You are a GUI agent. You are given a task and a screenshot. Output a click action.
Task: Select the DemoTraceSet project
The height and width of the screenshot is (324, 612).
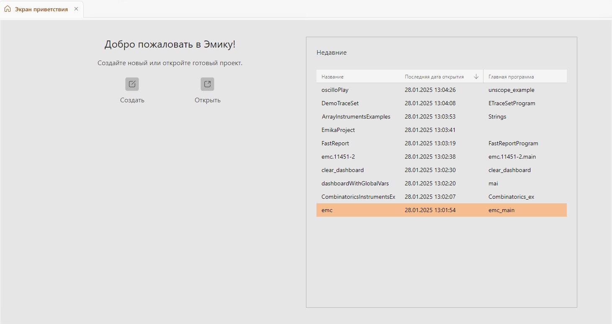coord(340,103)
